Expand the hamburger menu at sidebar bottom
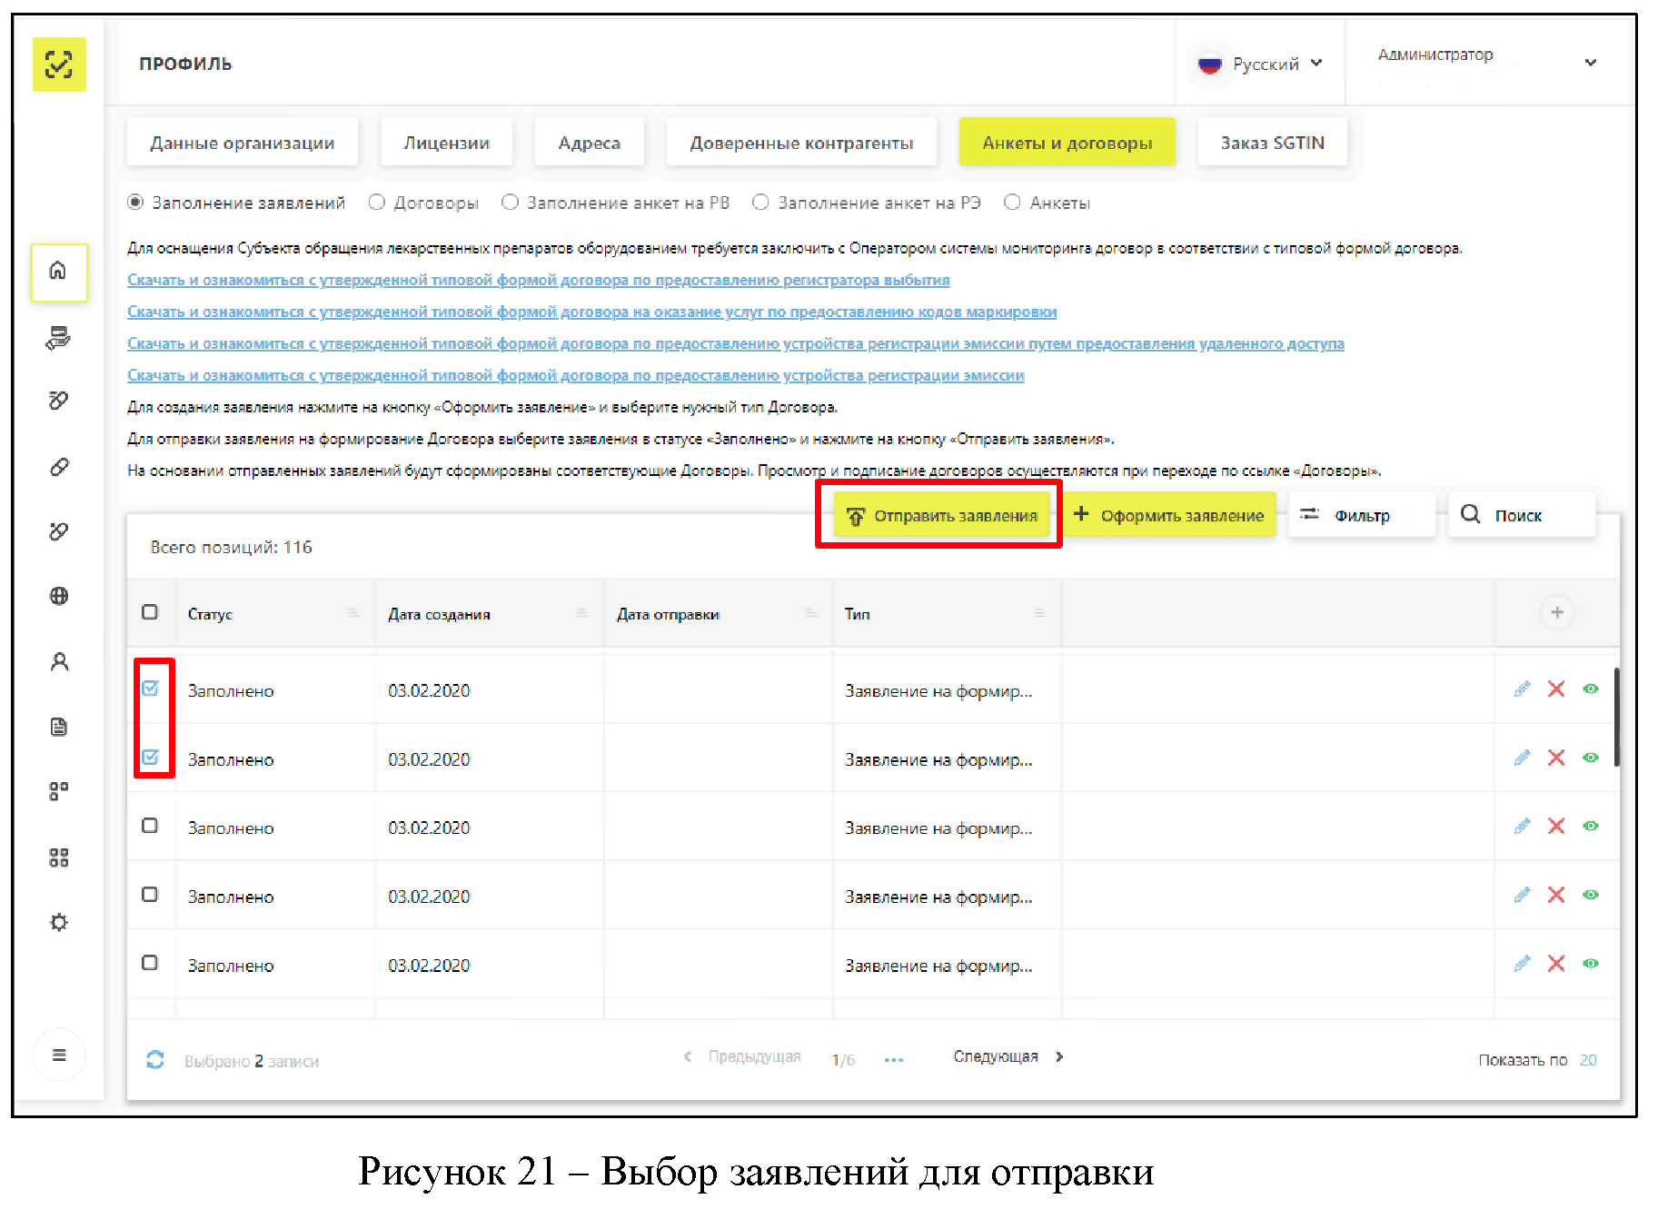Viewport: 1658px width, 1209px height. 59,1055
